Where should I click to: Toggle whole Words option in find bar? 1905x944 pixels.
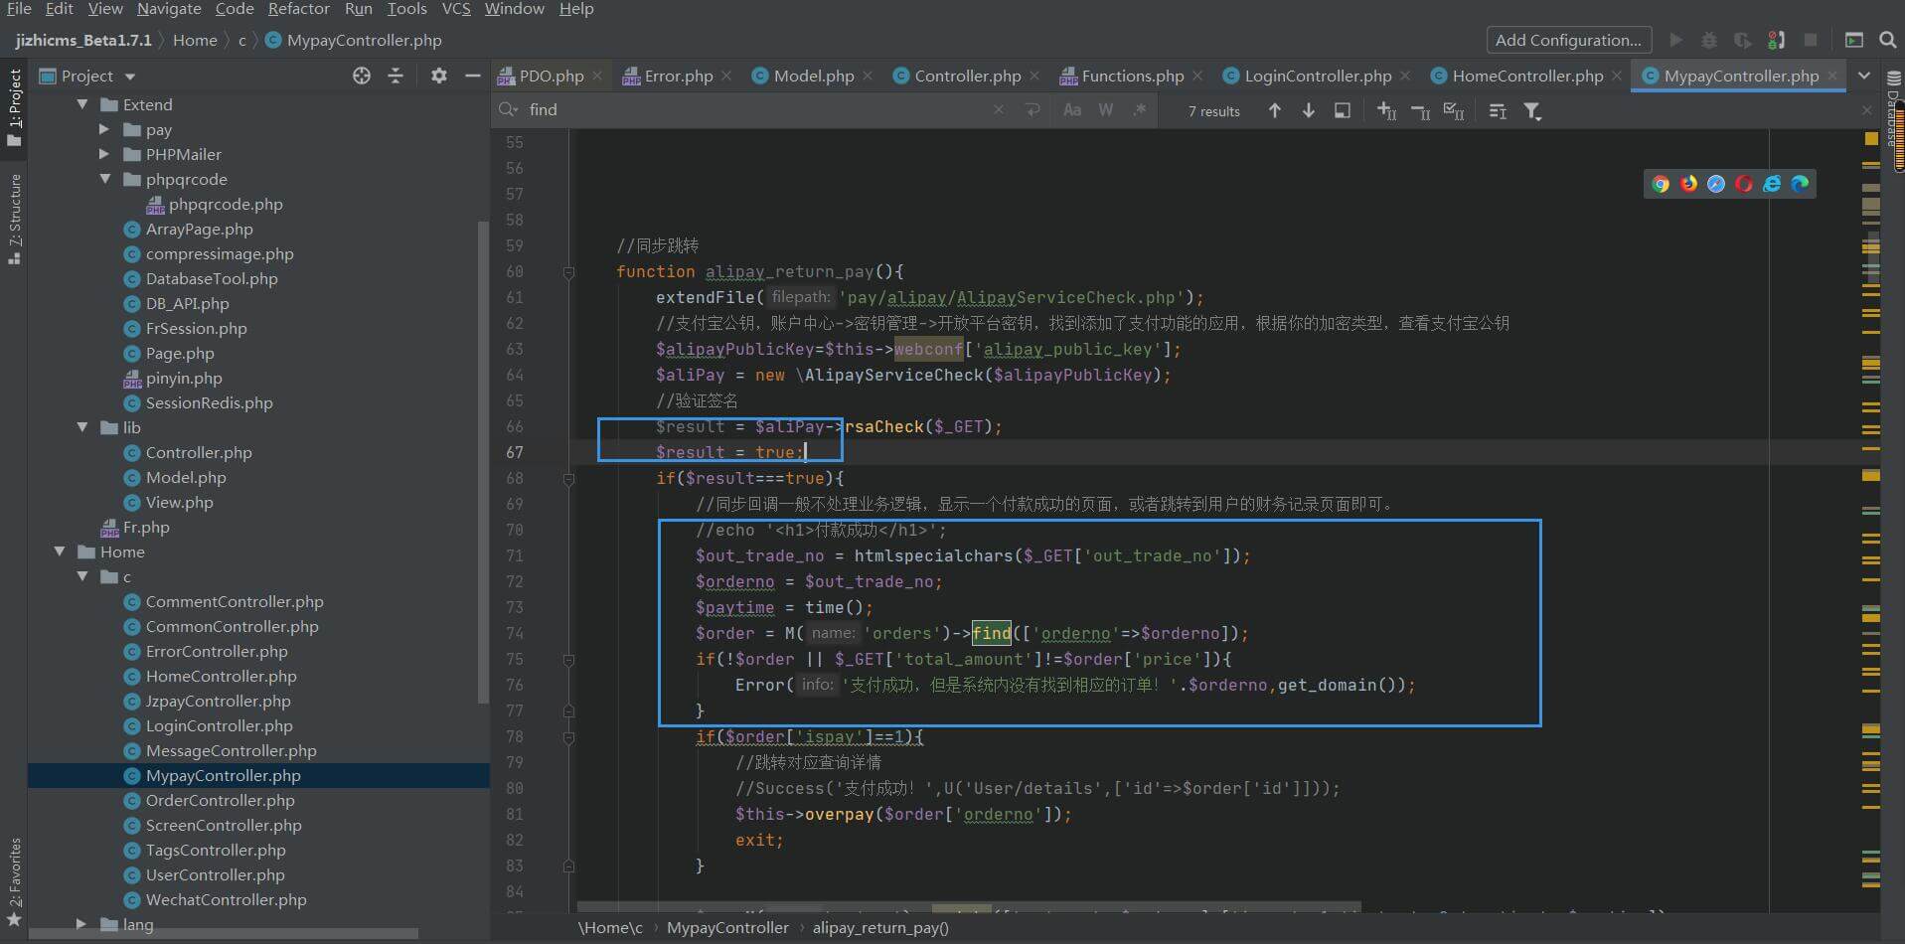pyautogui.click(x=1105, y=110)
